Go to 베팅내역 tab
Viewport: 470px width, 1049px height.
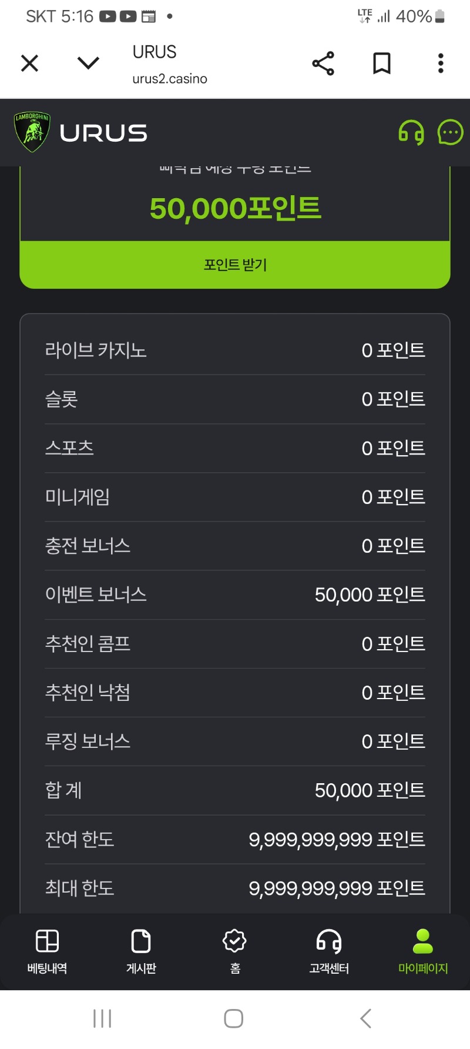(x=47, y=951)
